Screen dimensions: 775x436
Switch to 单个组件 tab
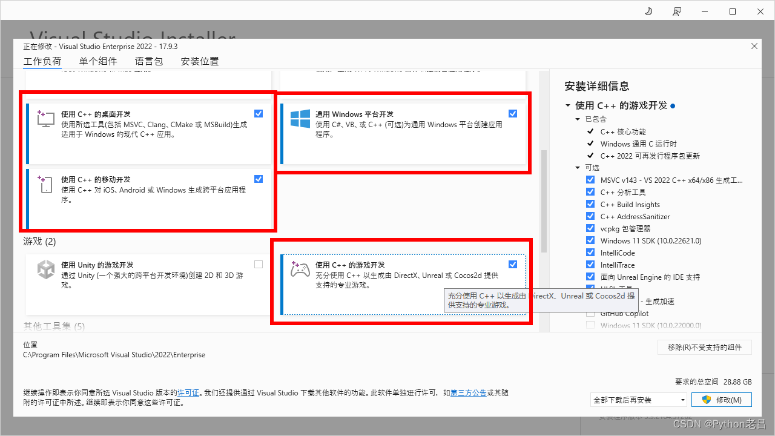tap(98, 61)
